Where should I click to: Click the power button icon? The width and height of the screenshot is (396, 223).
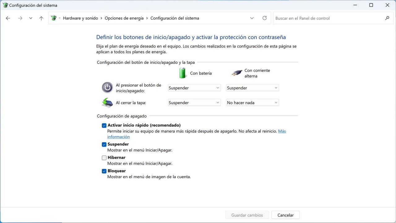(107, 88)
